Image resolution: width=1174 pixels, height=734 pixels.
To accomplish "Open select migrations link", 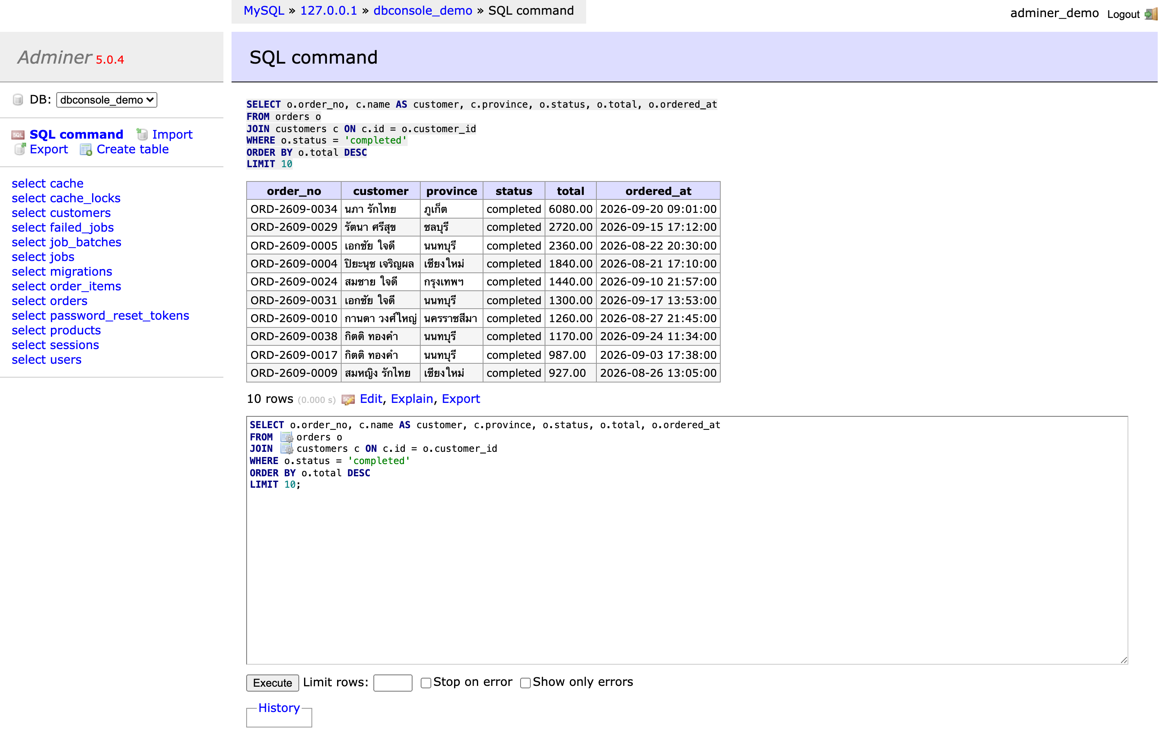I will coord(62,271).
